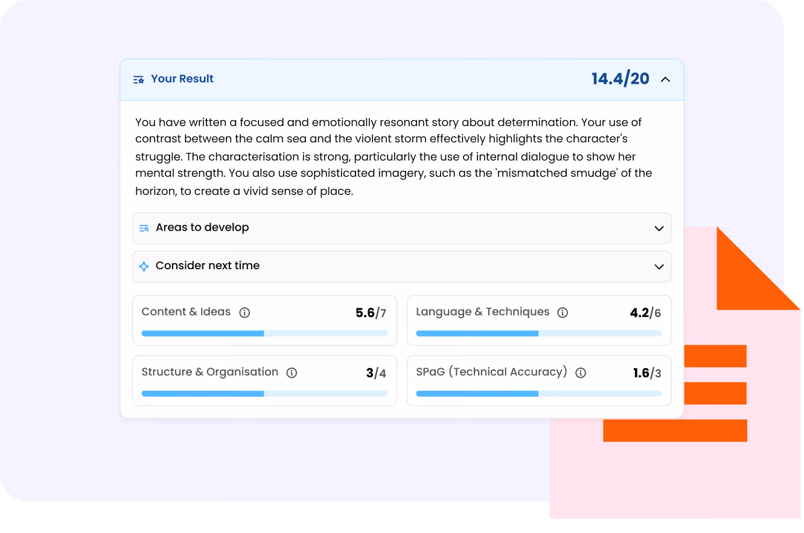804x533 pixels.
Task: Open info icon beside Structure & Organisation
Action: coord(292,373)
